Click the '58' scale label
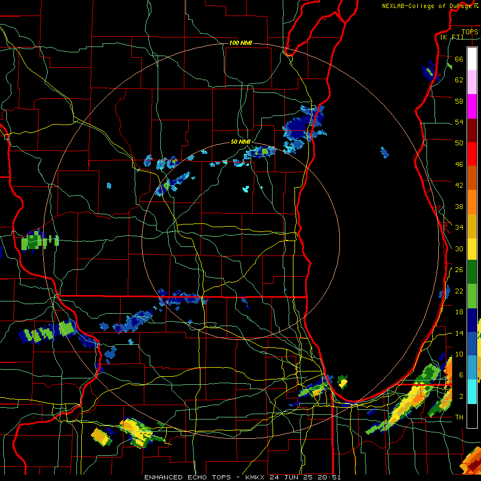This screenshot has width=481, height=481. [459, 101]
